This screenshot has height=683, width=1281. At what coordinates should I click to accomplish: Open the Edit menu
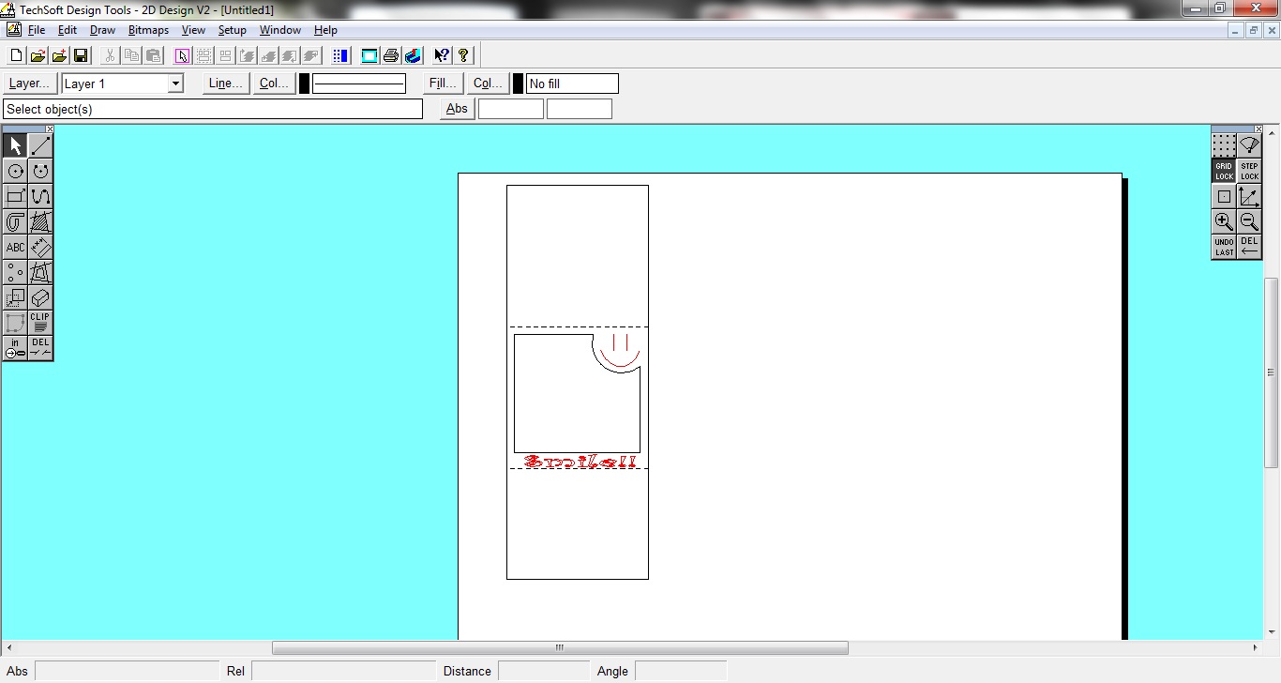(68, 30)
